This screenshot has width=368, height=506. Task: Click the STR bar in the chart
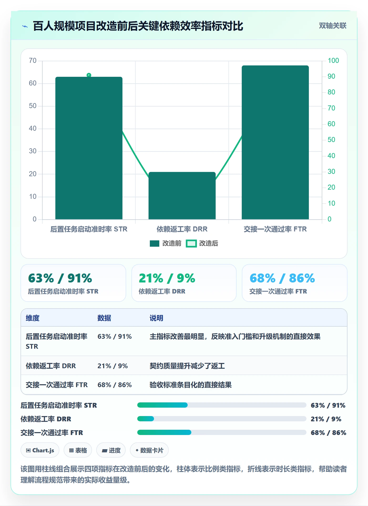[89, 148]
